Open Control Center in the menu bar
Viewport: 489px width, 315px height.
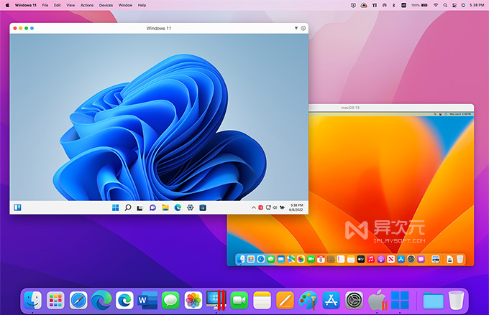(454, 5)
